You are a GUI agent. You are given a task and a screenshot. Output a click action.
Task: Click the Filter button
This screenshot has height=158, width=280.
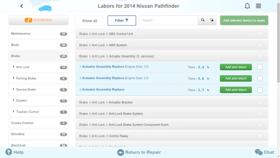[x=122, y=21]
